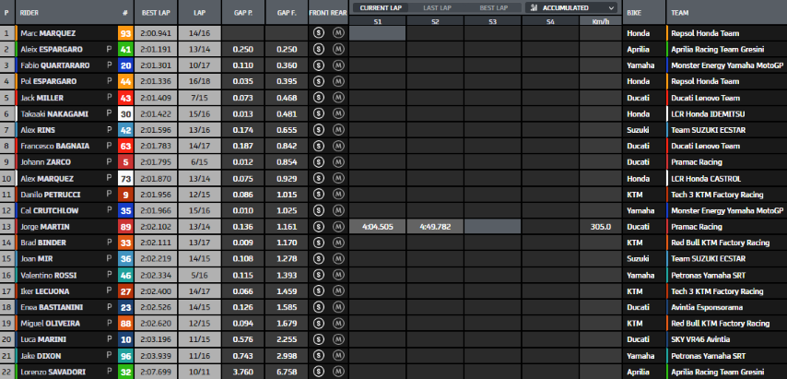Select the Francesco Bagnaia rider row

point(55,146)
